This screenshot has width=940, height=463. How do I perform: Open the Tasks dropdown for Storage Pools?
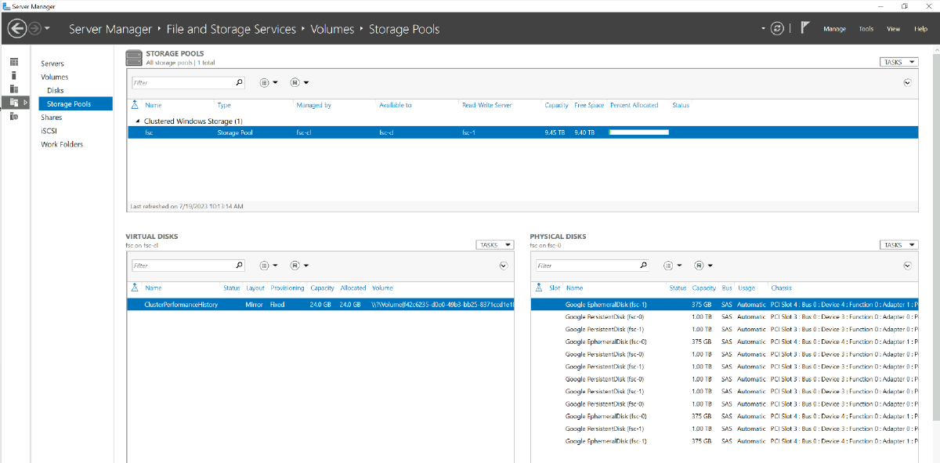click(898, 61)
